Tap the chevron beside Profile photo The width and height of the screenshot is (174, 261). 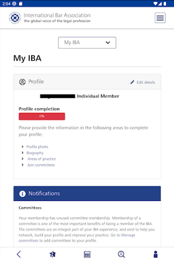point(23,147)
